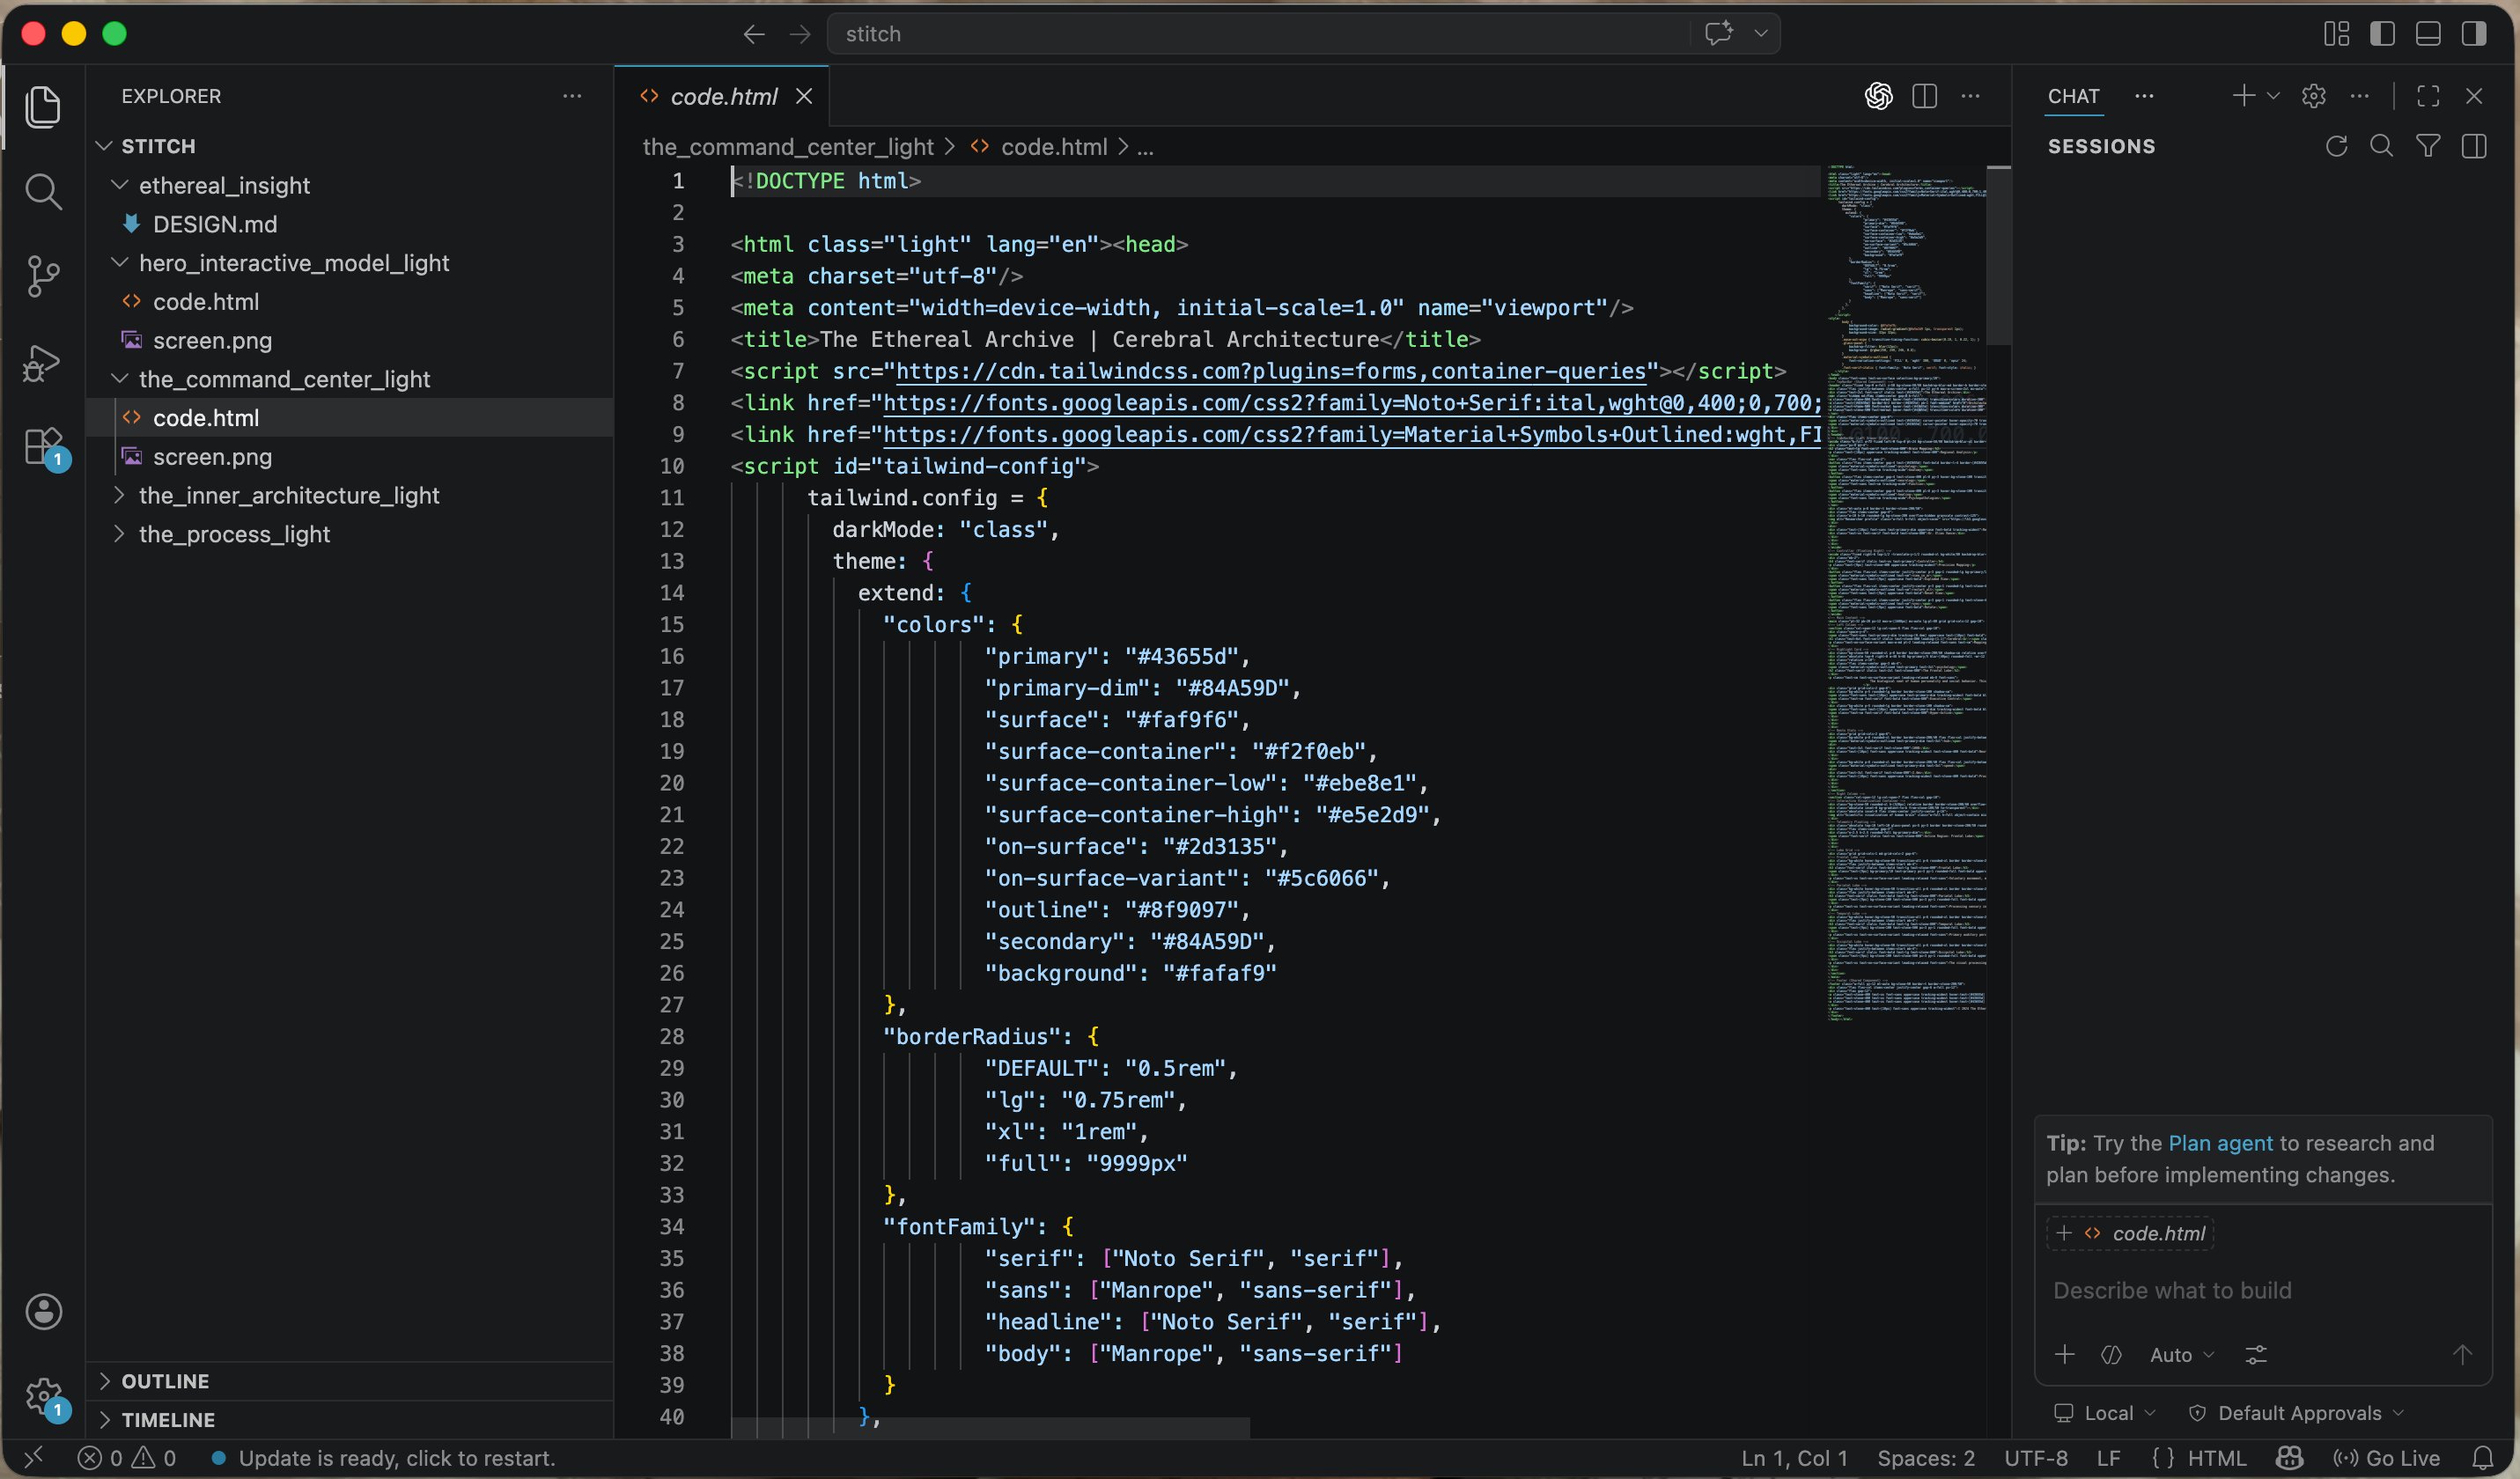Close the code.html tab
This screenshot has width=2520, height=1479.
click(804, 96)
